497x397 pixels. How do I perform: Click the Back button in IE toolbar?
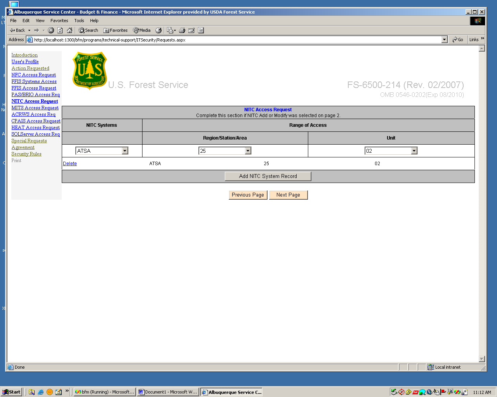pos(17,30)
